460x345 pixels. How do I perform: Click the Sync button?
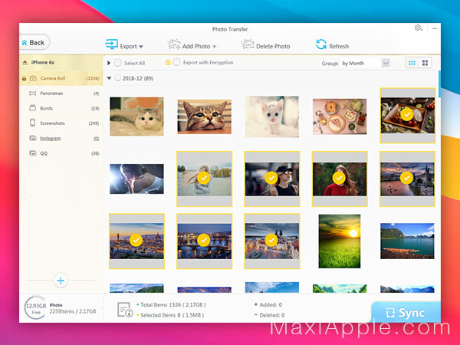tap(406, 313)
